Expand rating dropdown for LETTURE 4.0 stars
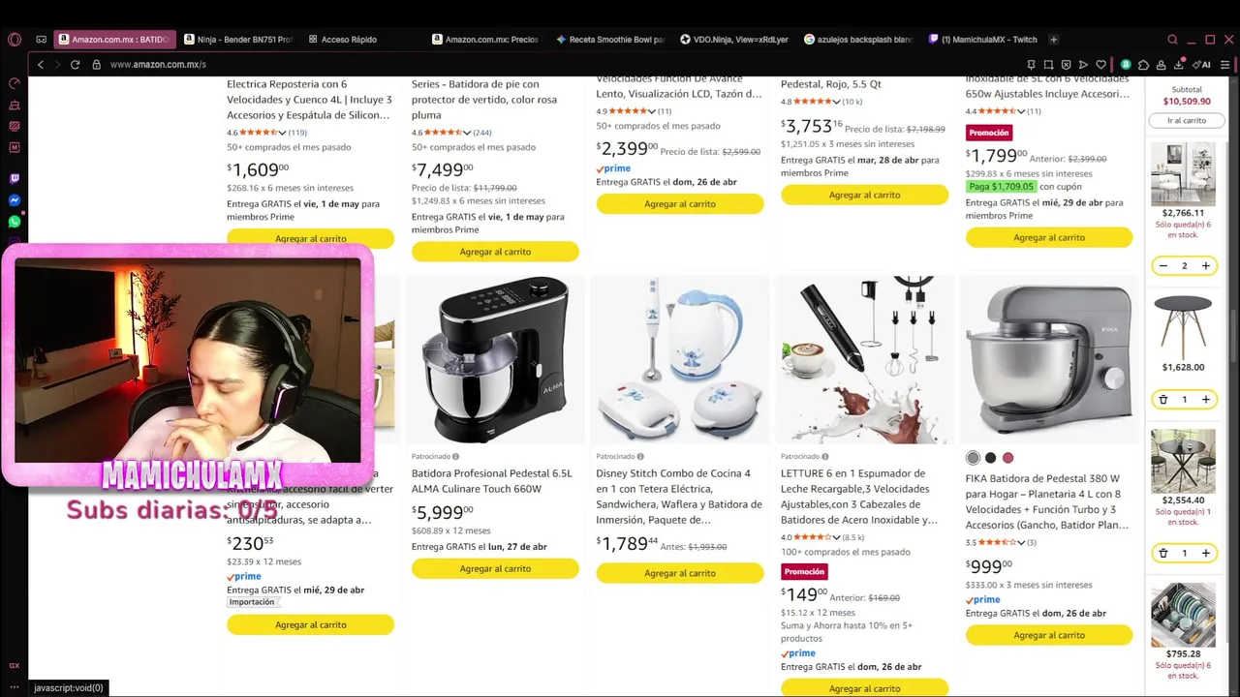The width and height of the screenshot is (1240, 697). (x=835, y=537)
